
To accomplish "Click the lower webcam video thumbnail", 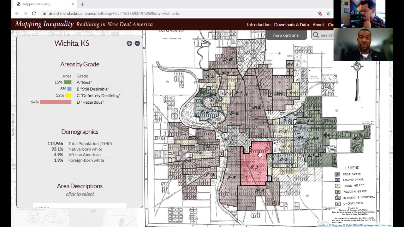I will (363, 44).
